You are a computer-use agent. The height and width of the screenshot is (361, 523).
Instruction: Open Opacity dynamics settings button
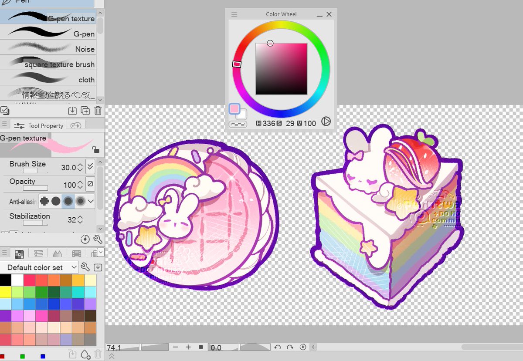coord(90,184)
